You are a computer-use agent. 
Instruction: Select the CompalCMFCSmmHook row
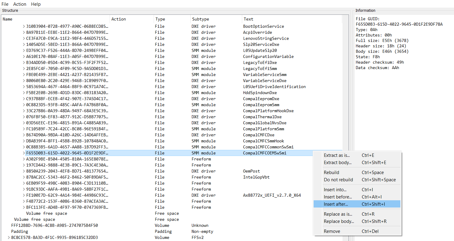(x=172, y=141)
